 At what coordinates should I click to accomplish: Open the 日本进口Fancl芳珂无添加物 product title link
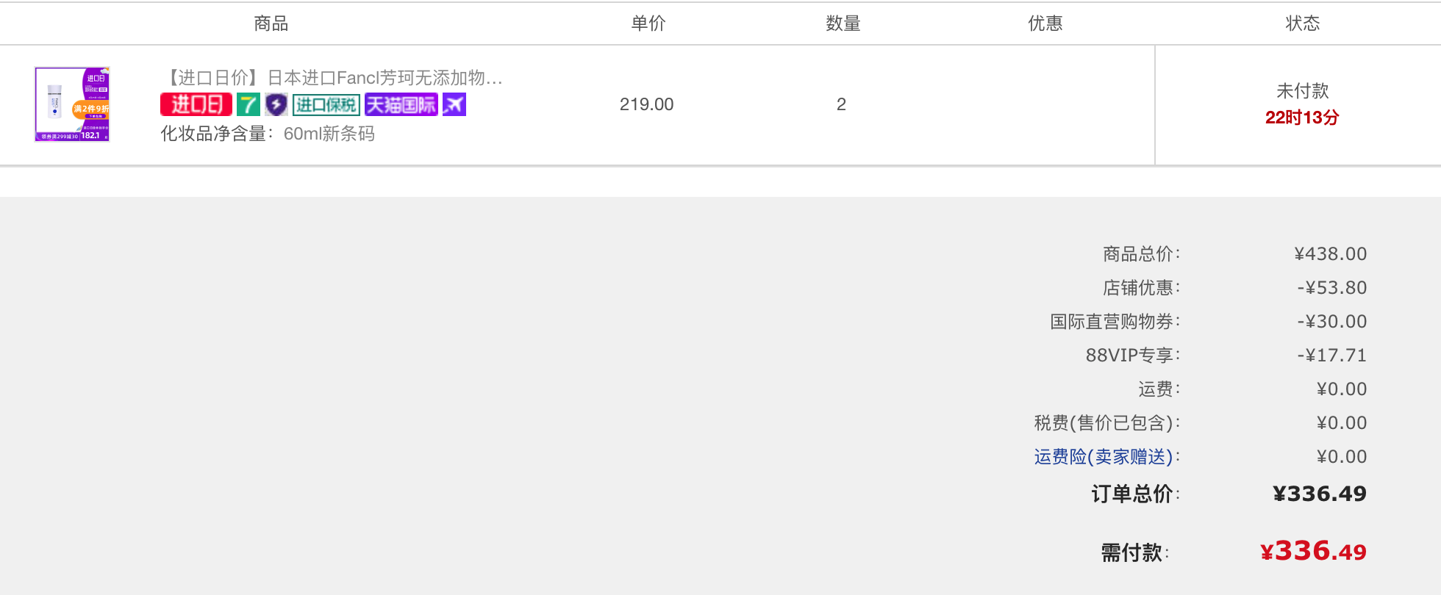tap(332, 78)
